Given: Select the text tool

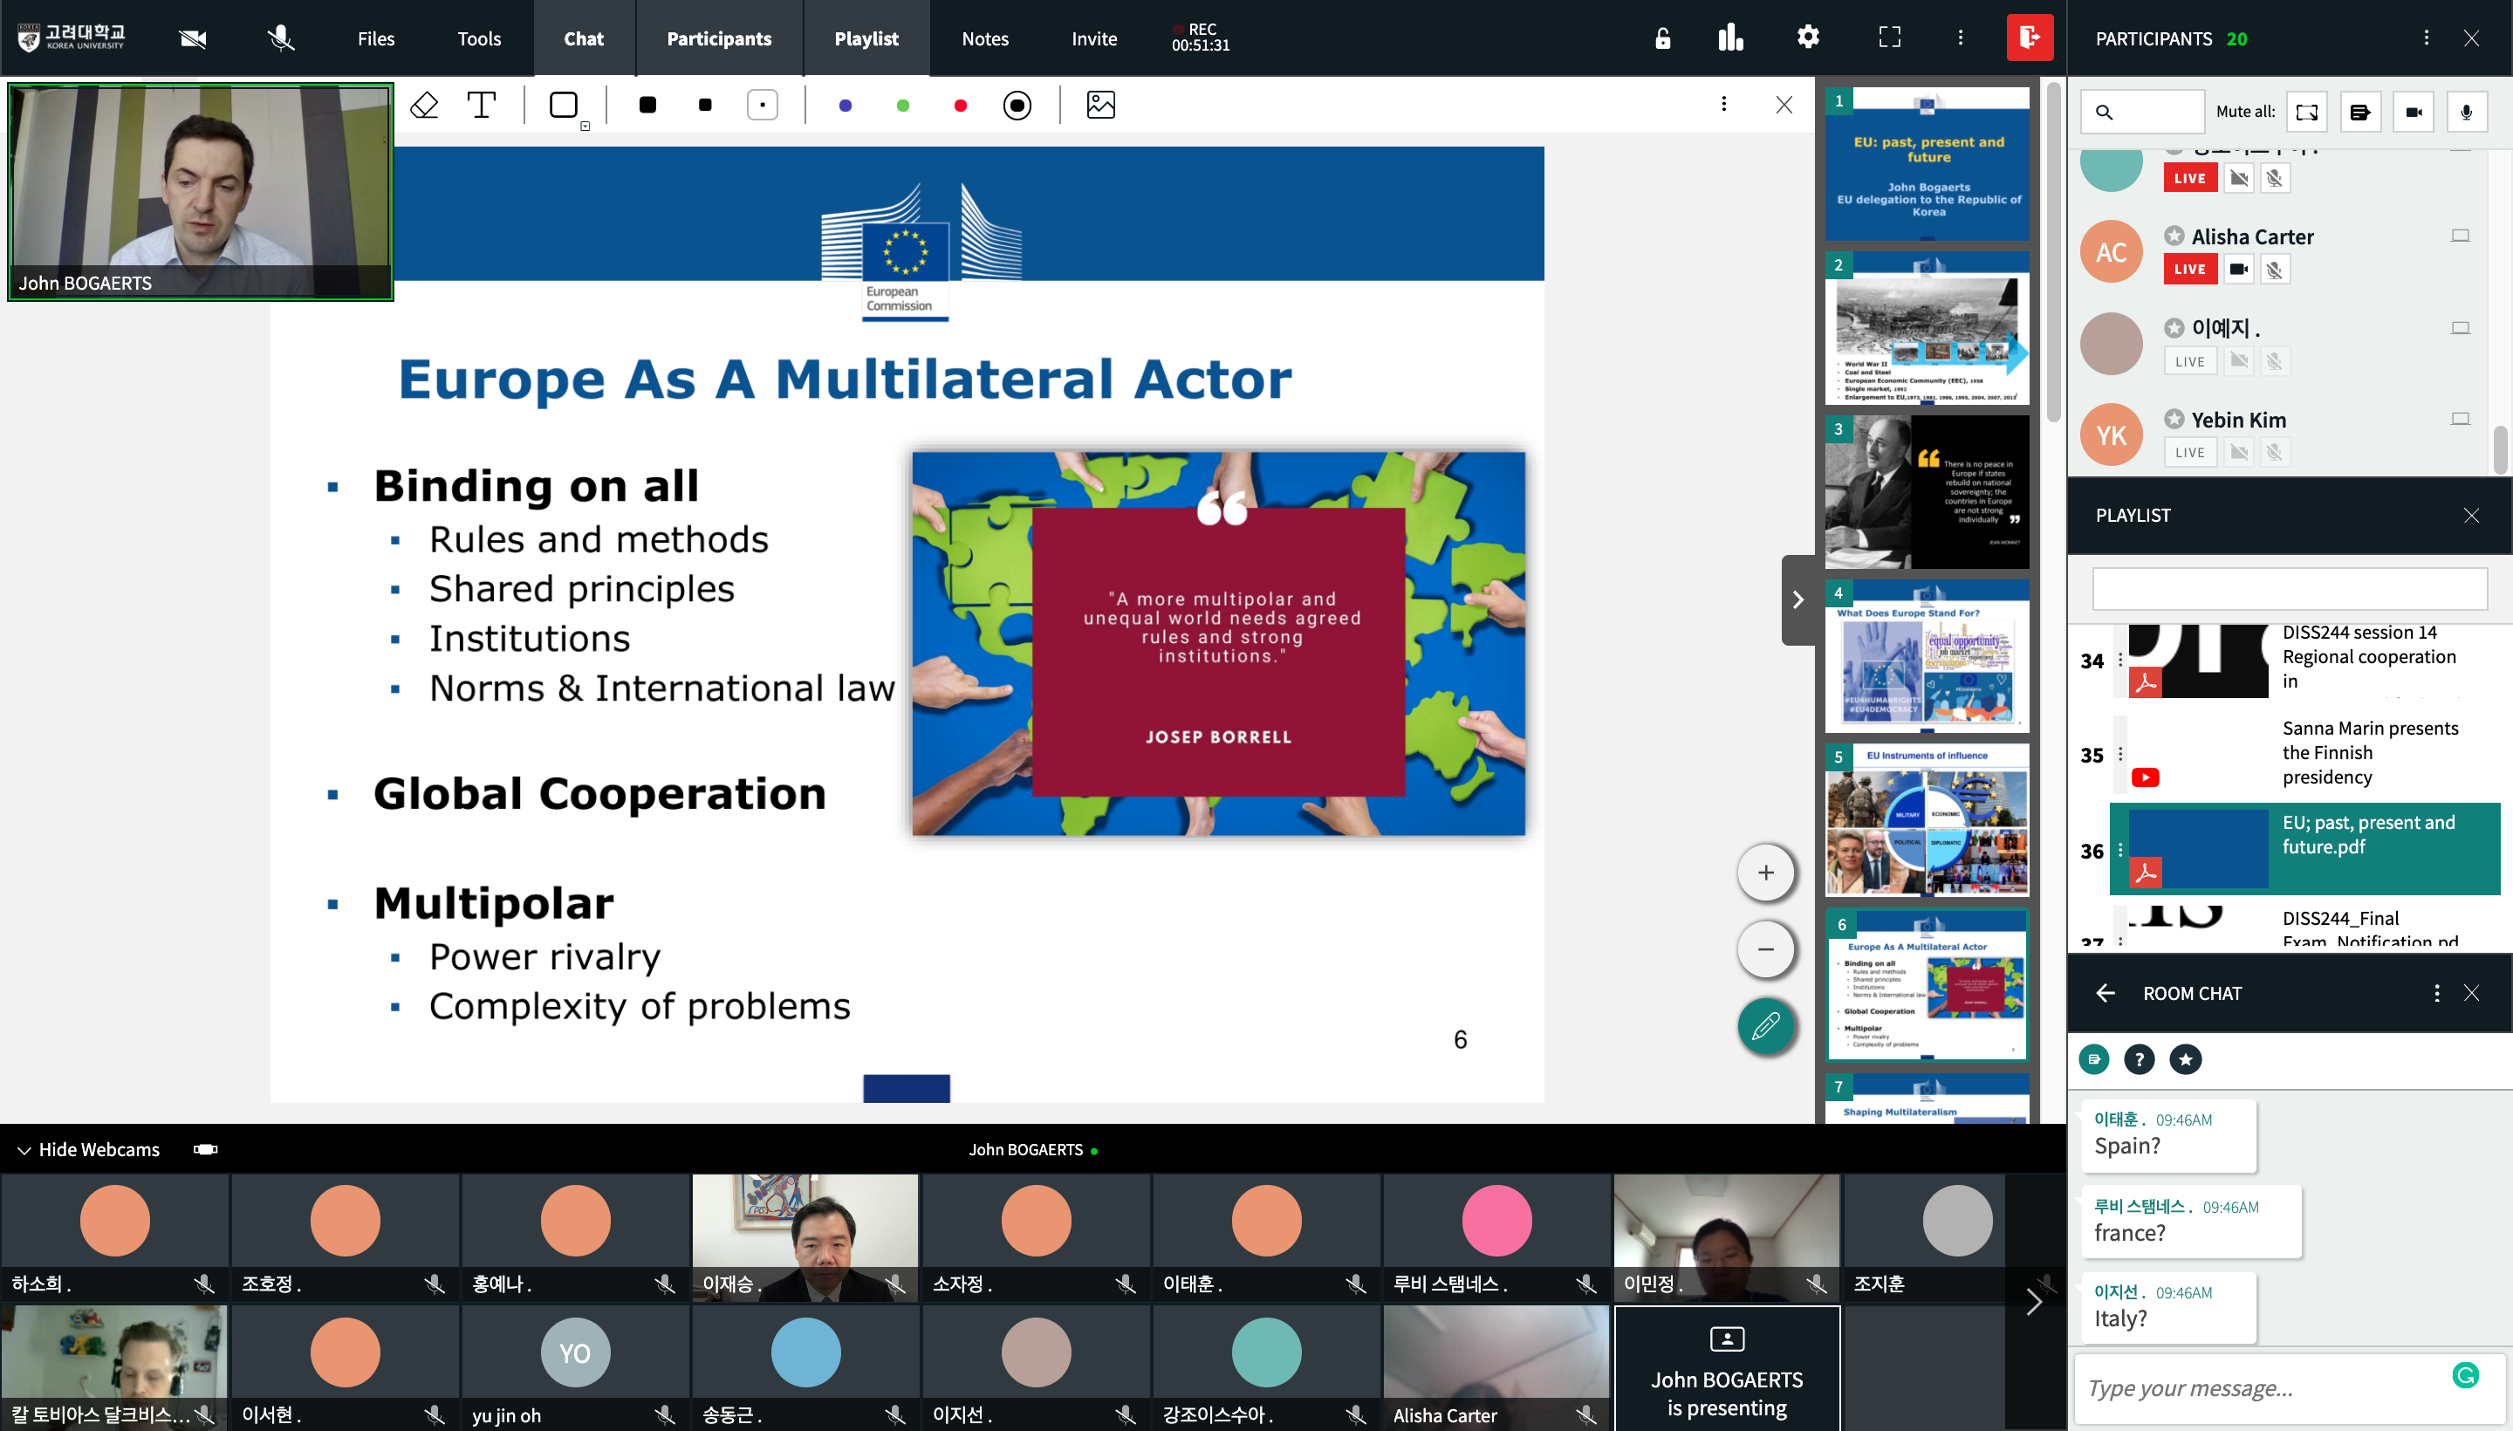Looking at the screenshot, I should point(482,106).
